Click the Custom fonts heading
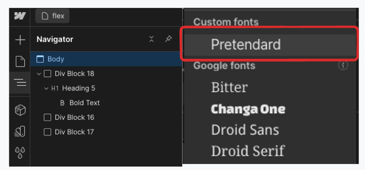The image size is (365, 170). 226,22
